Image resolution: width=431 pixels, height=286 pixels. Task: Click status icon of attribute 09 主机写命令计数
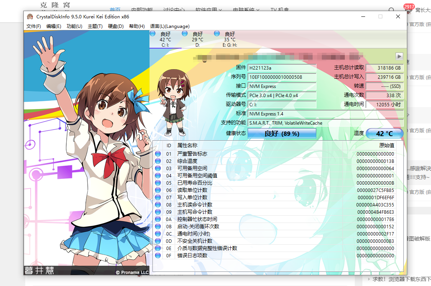coord(158,212)
